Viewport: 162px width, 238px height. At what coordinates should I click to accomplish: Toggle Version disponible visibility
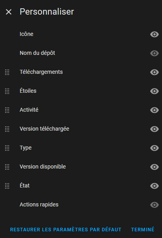tap(155, 167)
